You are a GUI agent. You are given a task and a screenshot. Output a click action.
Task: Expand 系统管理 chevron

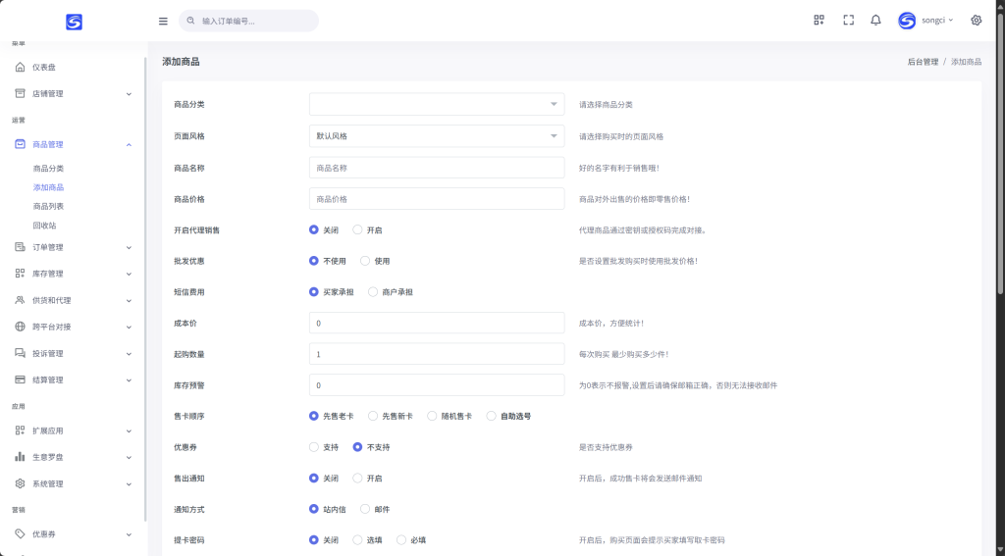point(129,484)
